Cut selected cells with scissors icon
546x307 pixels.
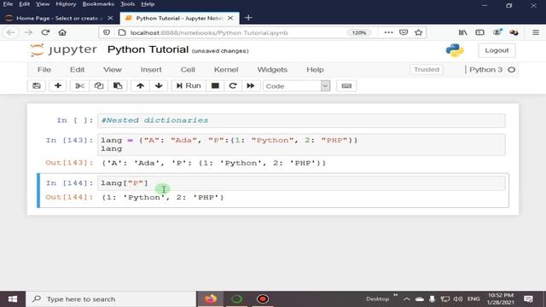pyautogui.click(x=79, y=85)
